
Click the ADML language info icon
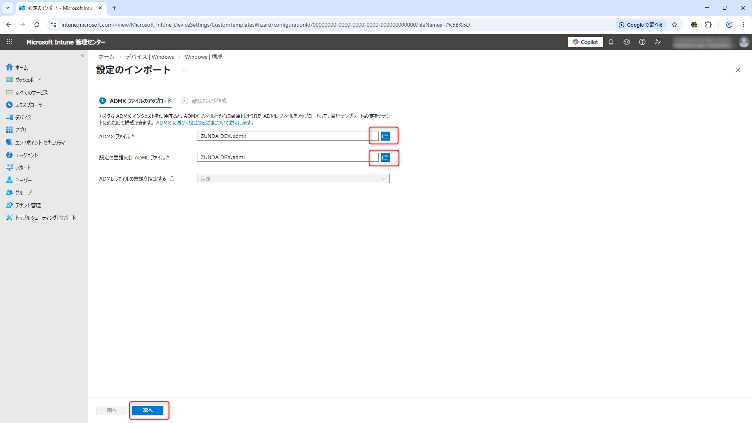[x=172, y=179]
